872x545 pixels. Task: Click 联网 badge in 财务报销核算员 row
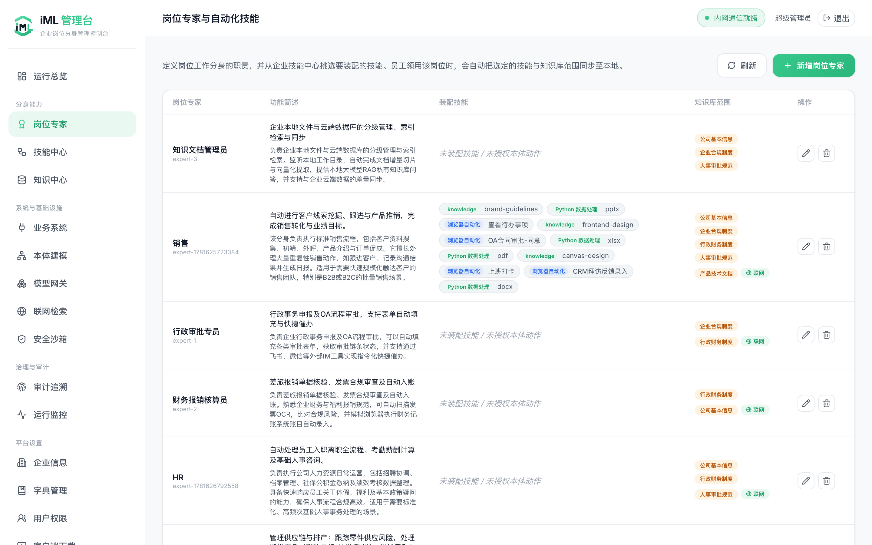point(755,410)
